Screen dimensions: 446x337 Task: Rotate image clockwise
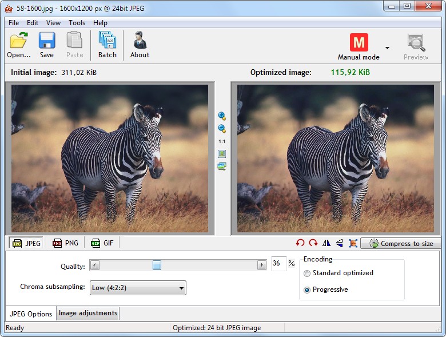[x=313, y=243]
